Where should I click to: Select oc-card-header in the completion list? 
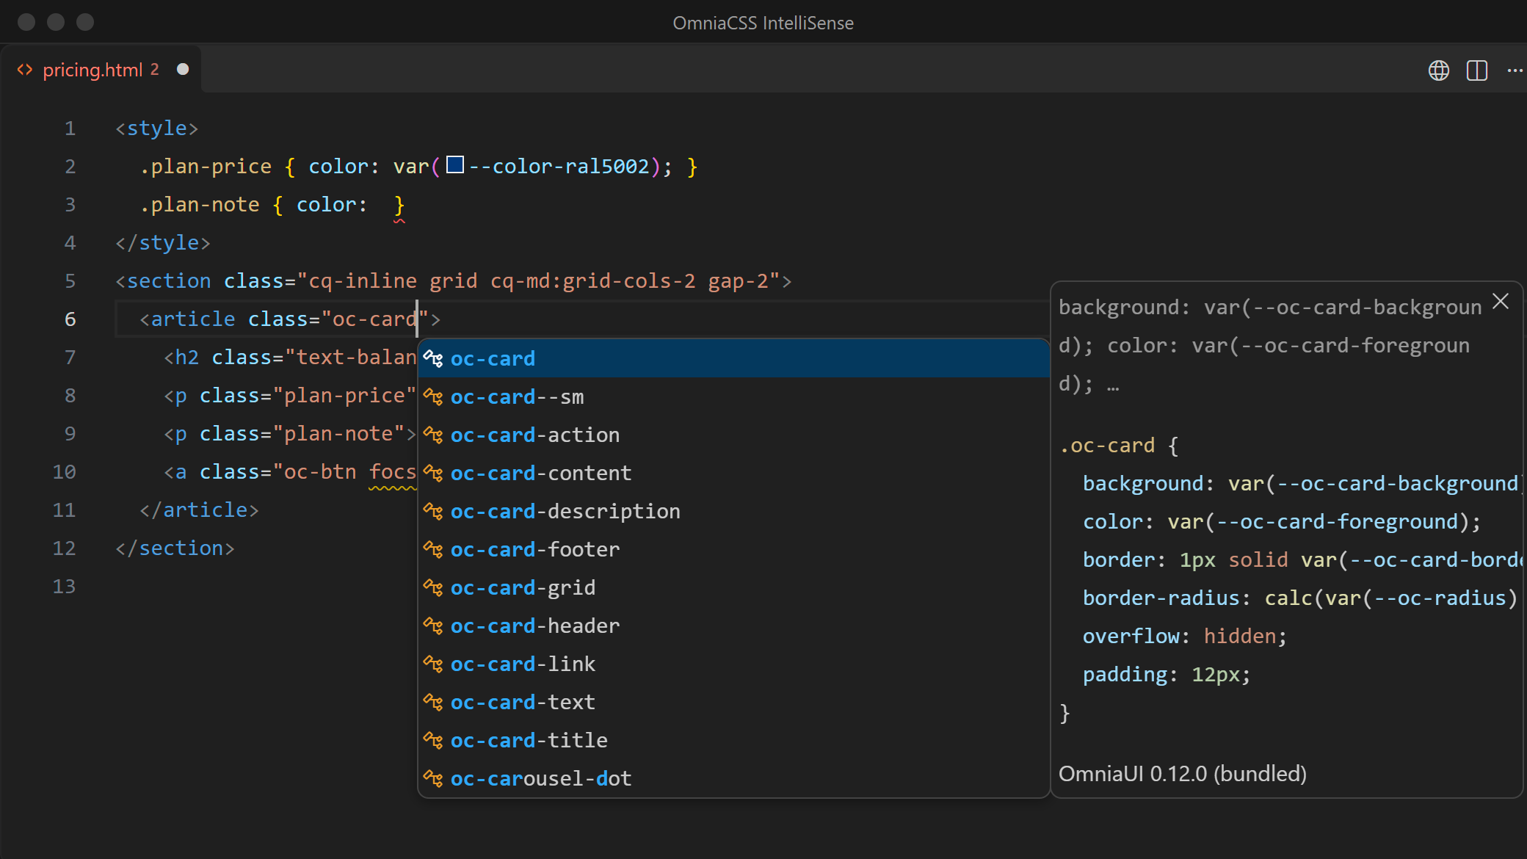pos(733,626)
